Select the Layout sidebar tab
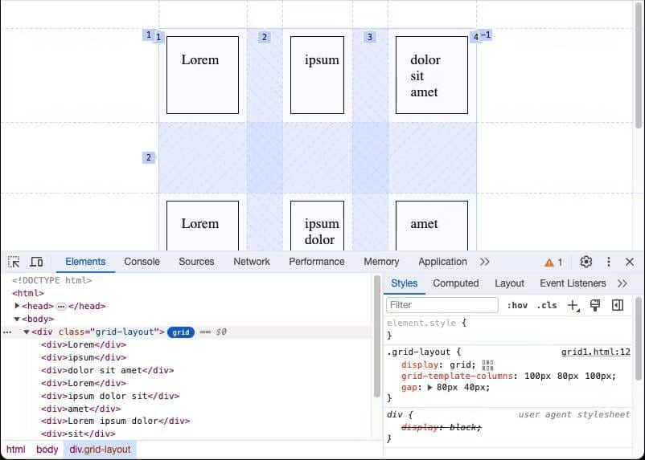 pos(509,283)
